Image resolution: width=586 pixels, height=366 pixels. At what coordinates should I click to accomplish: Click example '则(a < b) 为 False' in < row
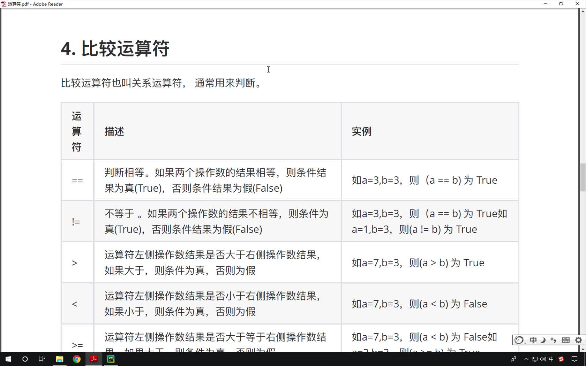(x=448, y=304)
